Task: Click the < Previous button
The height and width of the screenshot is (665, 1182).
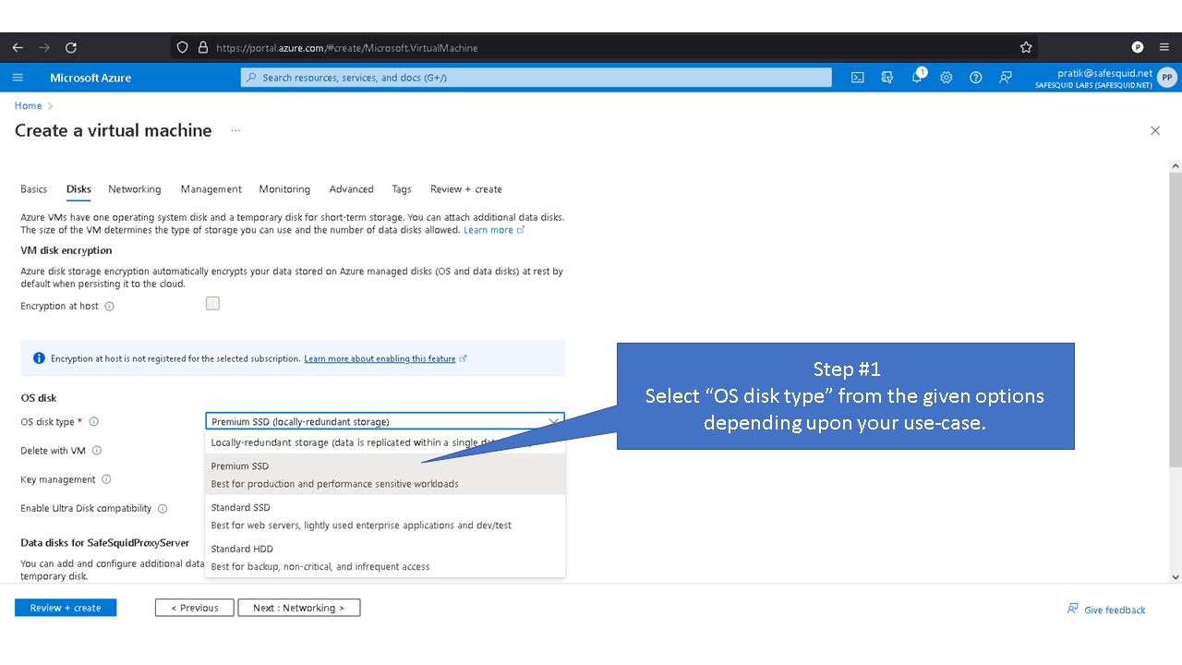Action: point(195,608)
